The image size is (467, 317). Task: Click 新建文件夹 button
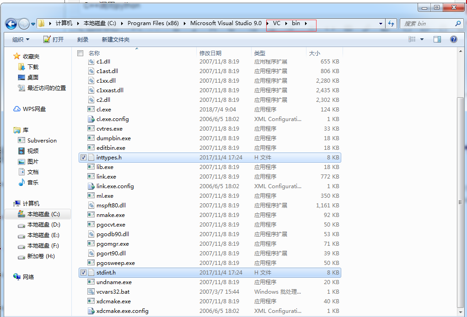(116, 40)
